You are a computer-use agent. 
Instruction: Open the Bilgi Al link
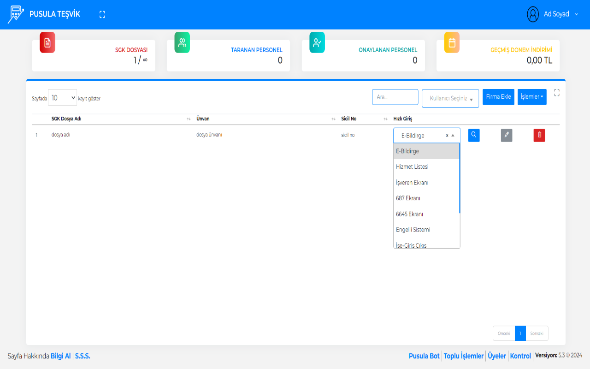click(x=61, y=356)
